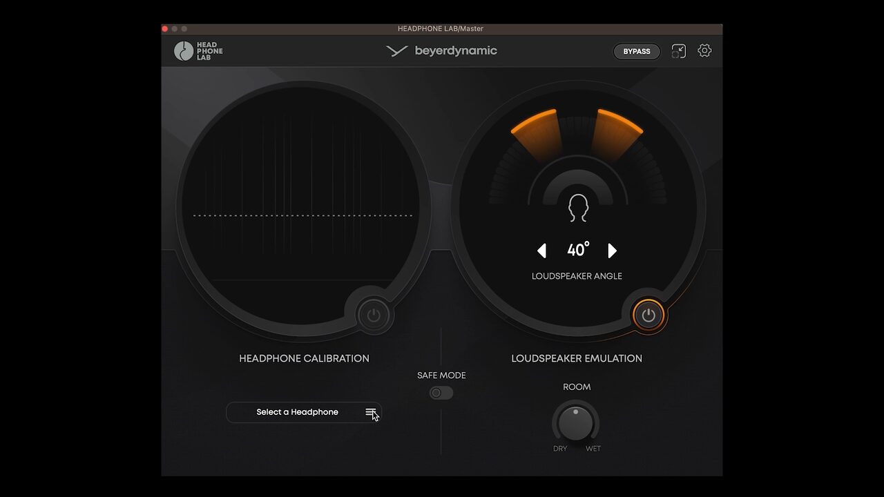Toggle the Safe Mode switch

click(x=441, y=393)
